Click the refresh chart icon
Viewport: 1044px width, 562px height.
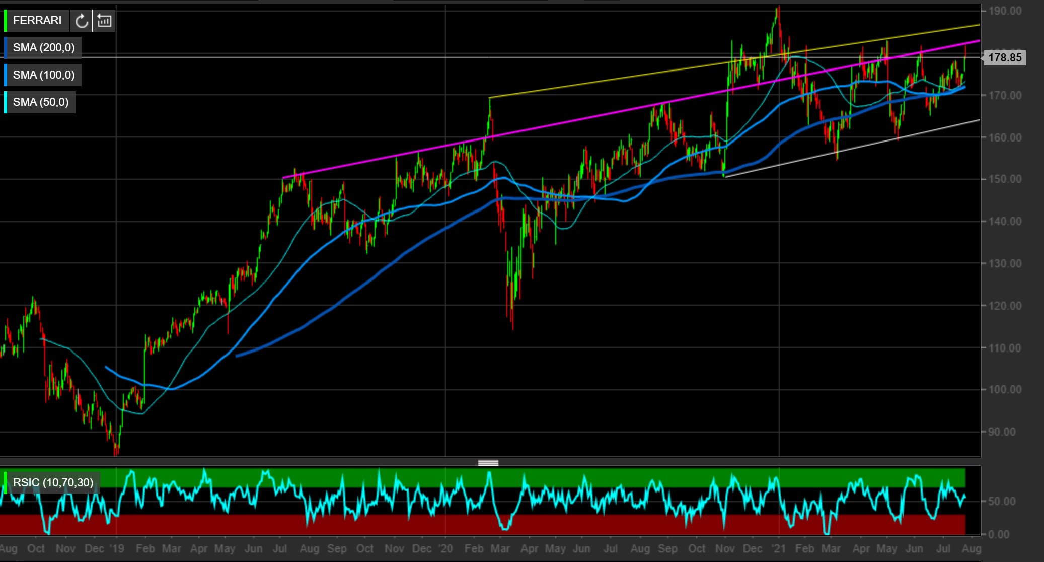[82, 21]
